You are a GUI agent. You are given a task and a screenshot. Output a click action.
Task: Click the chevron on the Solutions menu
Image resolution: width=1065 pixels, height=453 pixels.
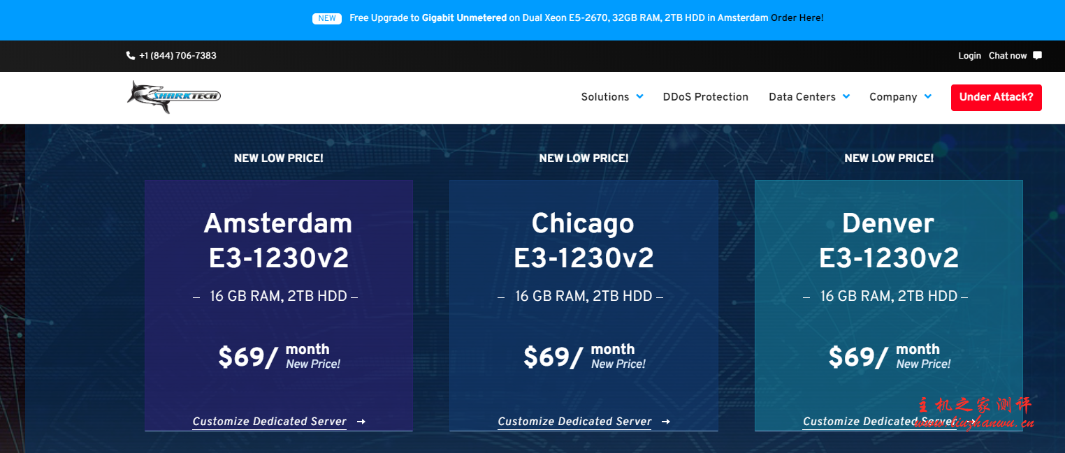(641, 97)
